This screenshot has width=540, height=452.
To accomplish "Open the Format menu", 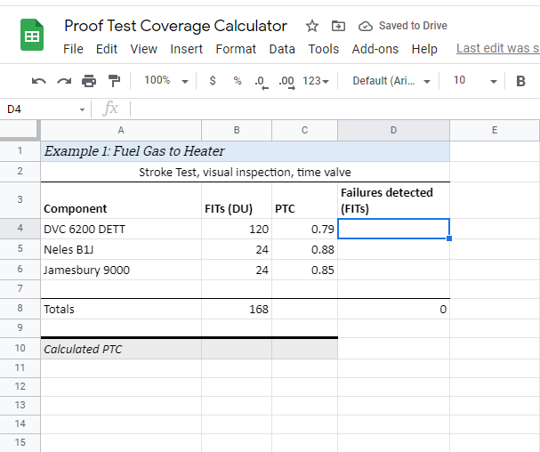I will click(236, 49).
